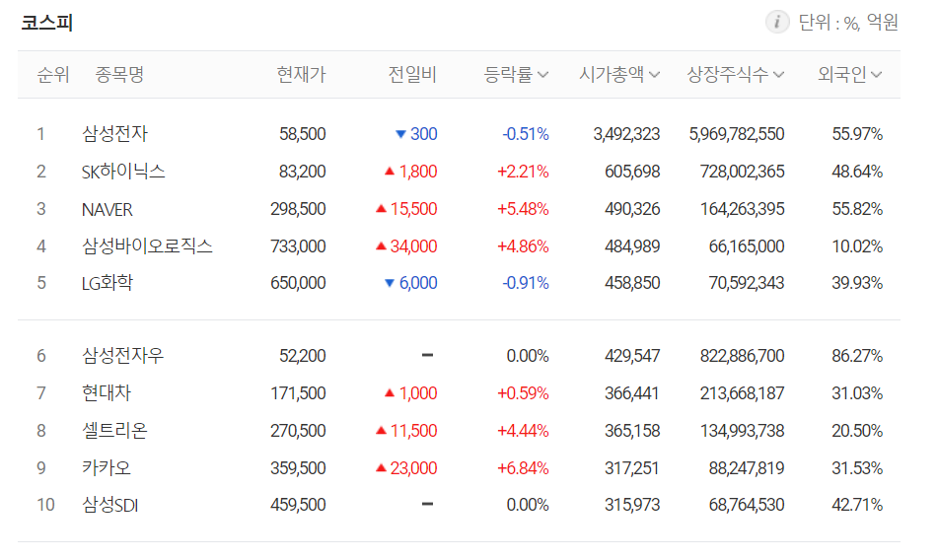This screenshot has width=938, height=560.
Task: Open 삼성전자 stock link
Action: [114, 134]
